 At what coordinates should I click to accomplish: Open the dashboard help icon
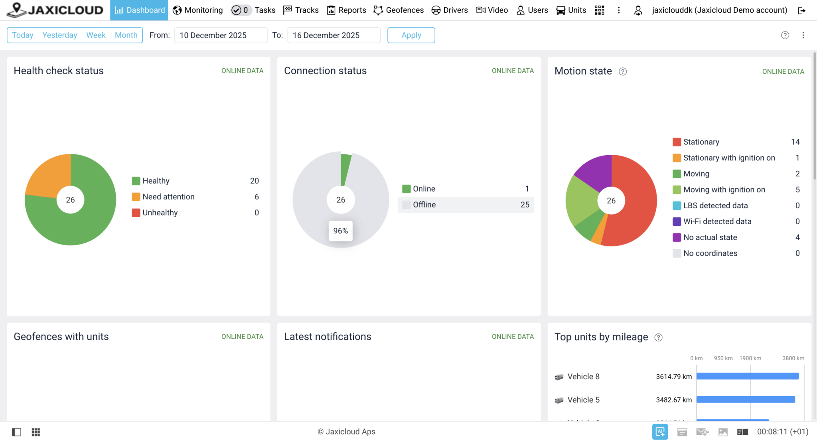tap(785, 35)
